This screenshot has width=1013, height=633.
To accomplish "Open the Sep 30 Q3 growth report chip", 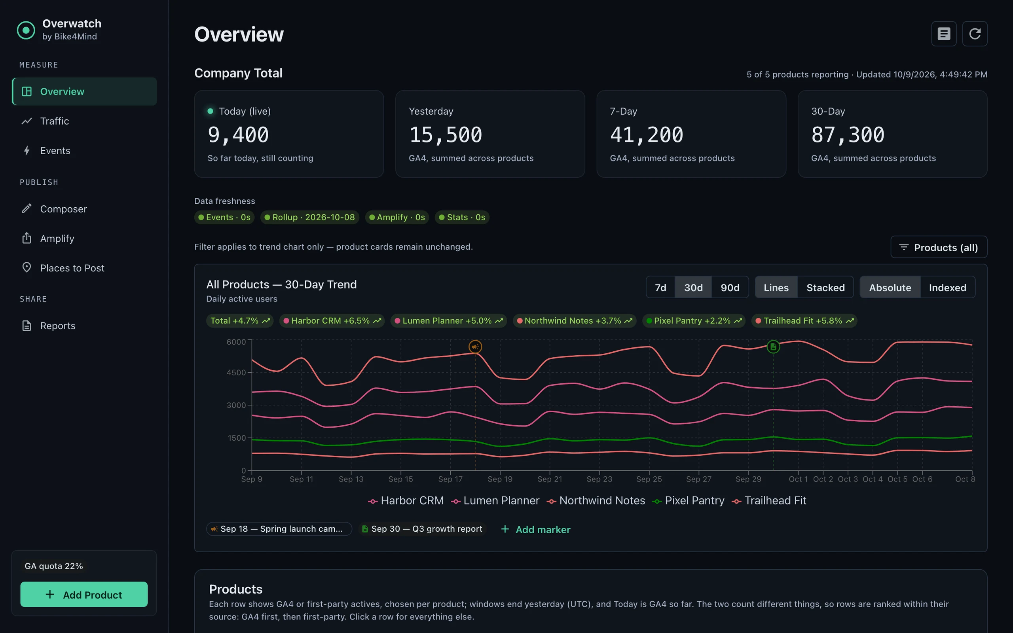I will (x=422, y=529).
